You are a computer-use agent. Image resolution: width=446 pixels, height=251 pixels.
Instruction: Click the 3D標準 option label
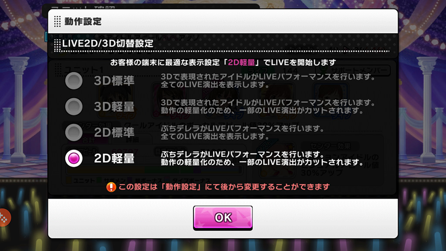point(115,81)
